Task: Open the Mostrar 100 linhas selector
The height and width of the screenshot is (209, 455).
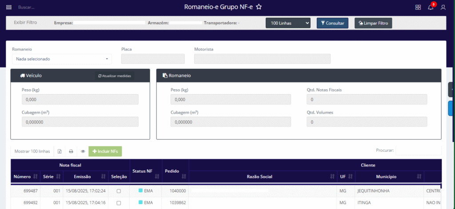Action: click(x=32, y=151)
